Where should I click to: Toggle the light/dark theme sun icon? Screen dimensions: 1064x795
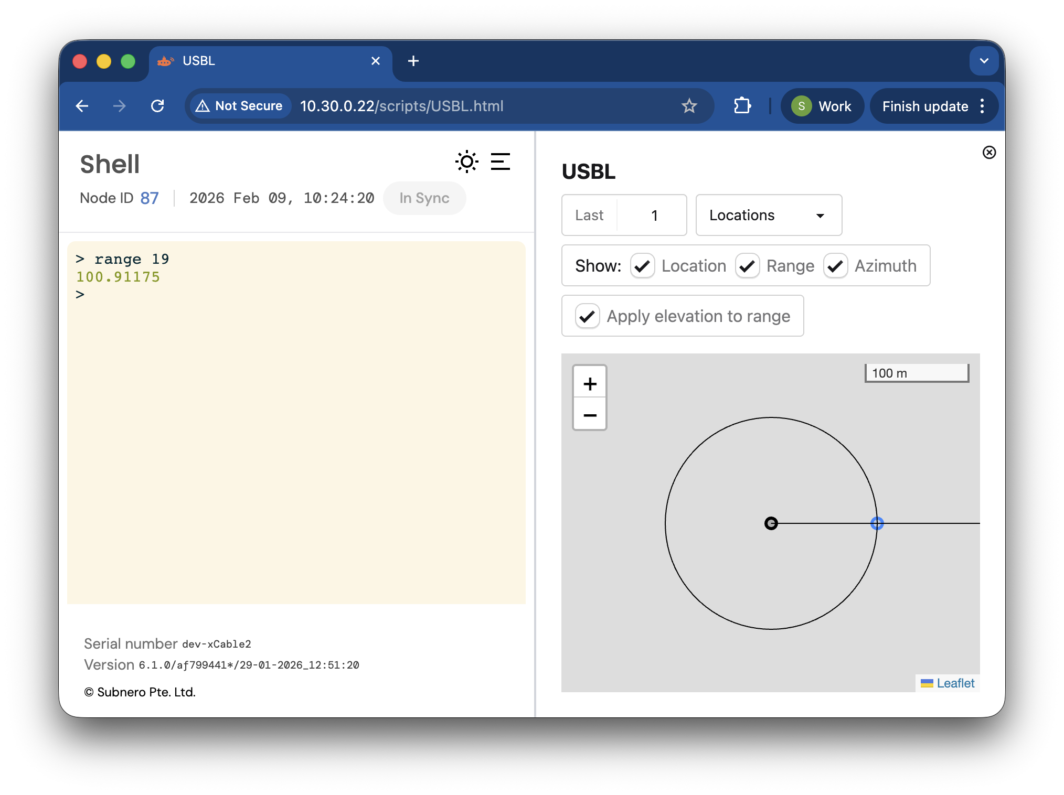466,162
